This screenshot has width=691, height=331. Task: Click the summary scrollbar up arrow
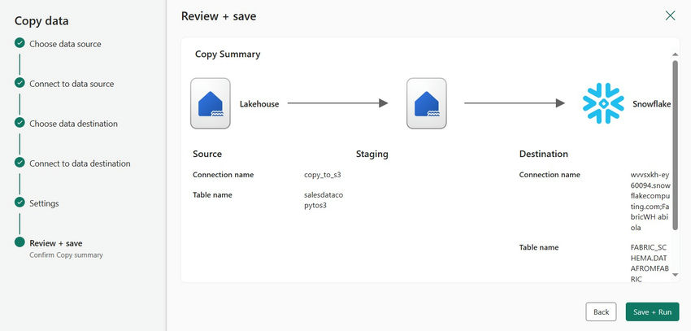point(675,54)
